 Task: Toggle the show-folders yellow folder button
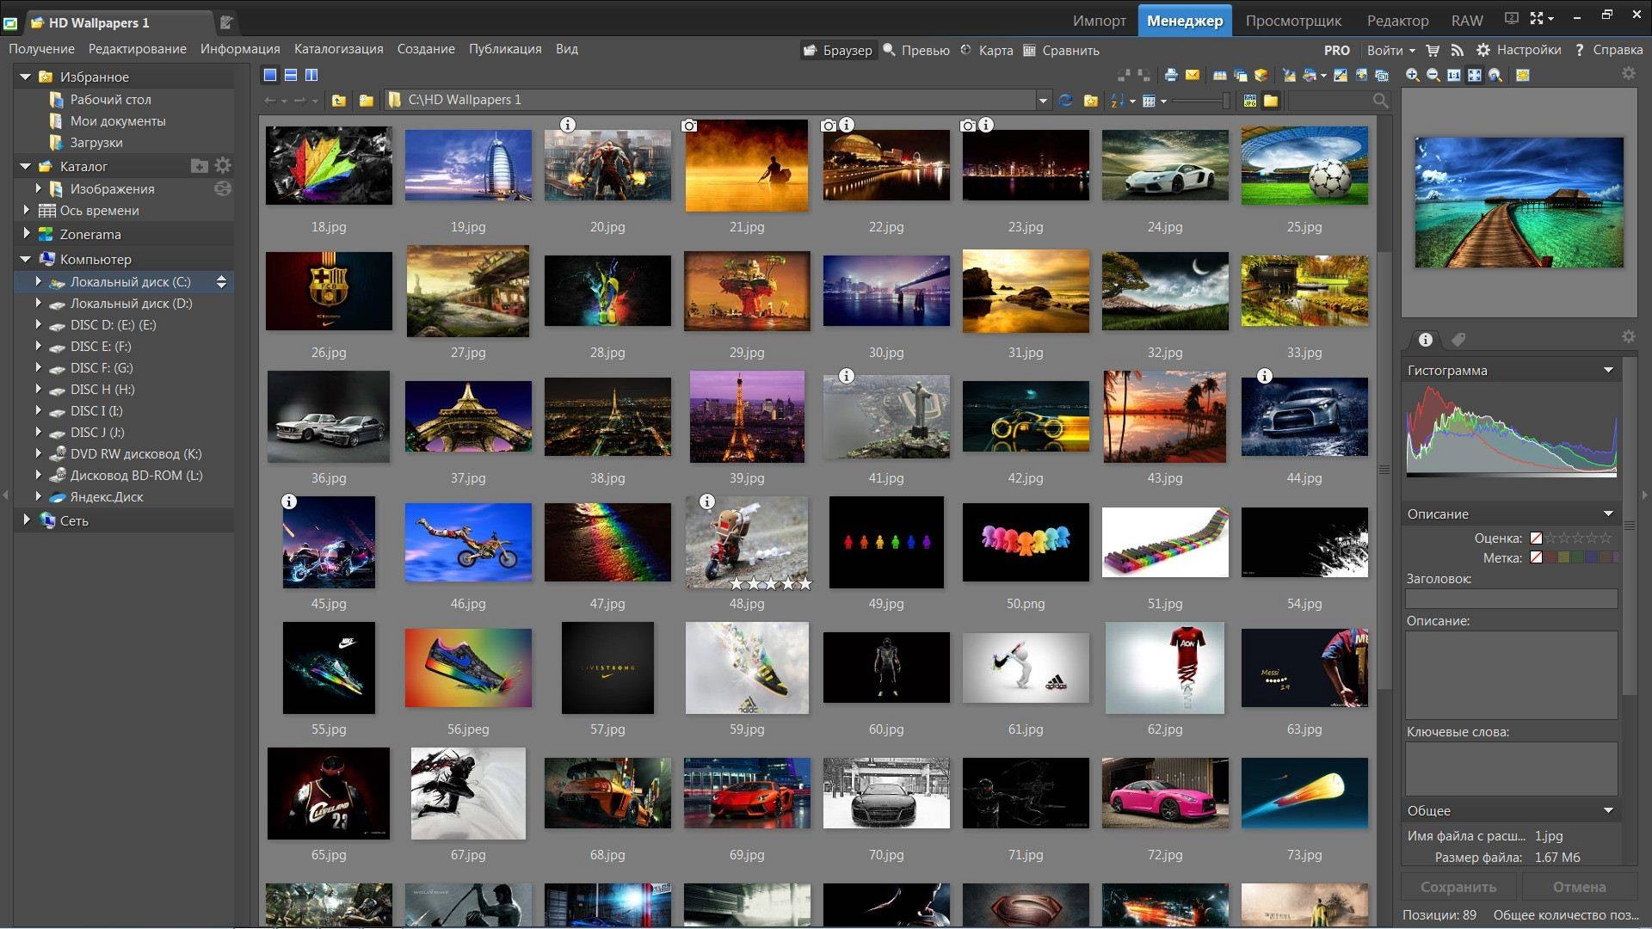(1271, 101)
